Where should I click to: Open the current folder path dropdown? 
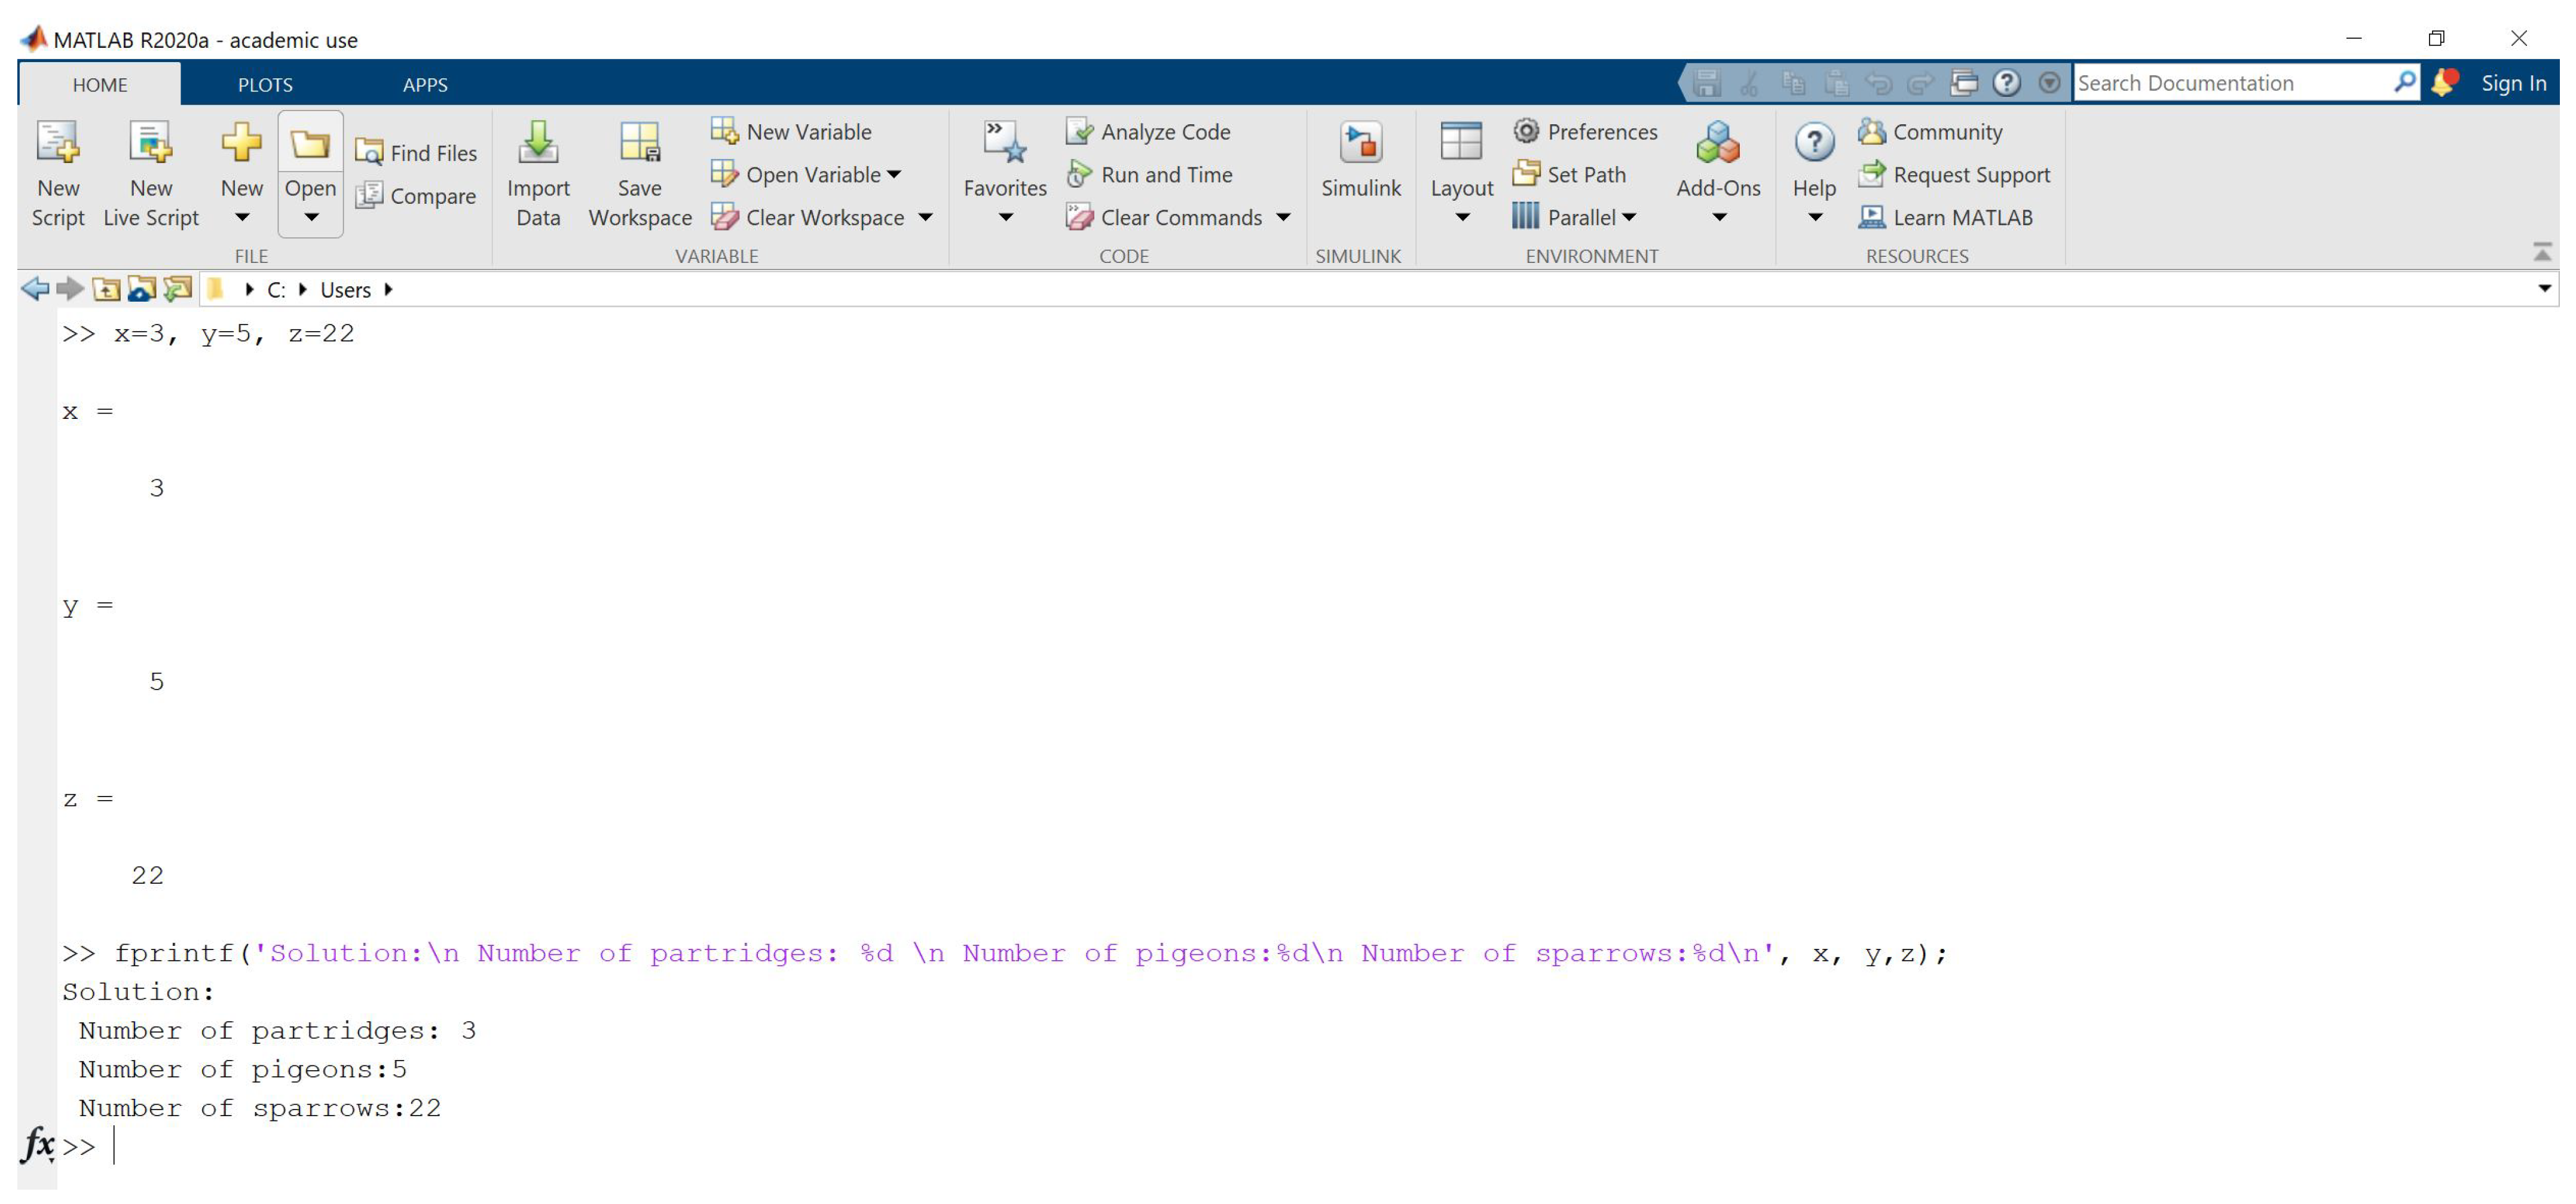[2544, 289]
